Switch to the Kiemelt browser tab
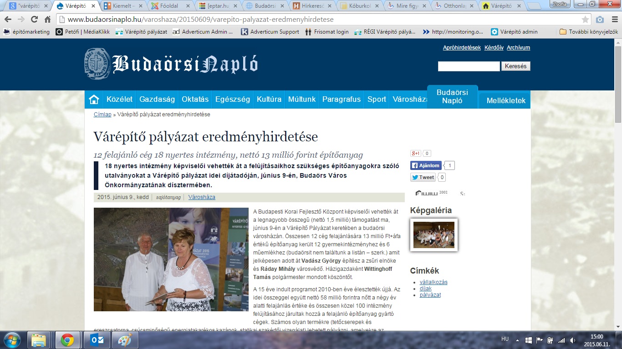The height and width of the screenshot is (349, 622). pos(122,6)
